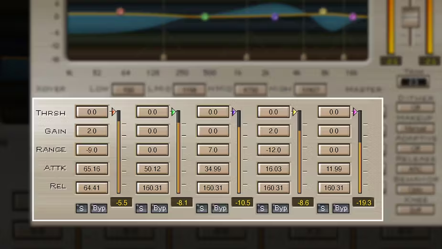The image size is (442, 249).
Task: Bypass the rightmost band showing -19.3
Action: pyautogui.click(x=341, y=208)
